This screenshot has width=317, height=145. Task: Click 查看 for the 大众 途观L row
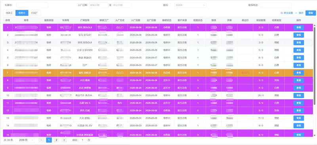coord(299,118)
